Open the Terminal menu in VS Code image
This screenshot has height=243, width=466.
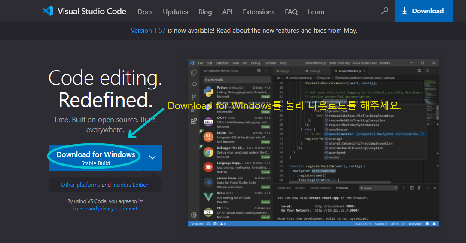(270, 63)
